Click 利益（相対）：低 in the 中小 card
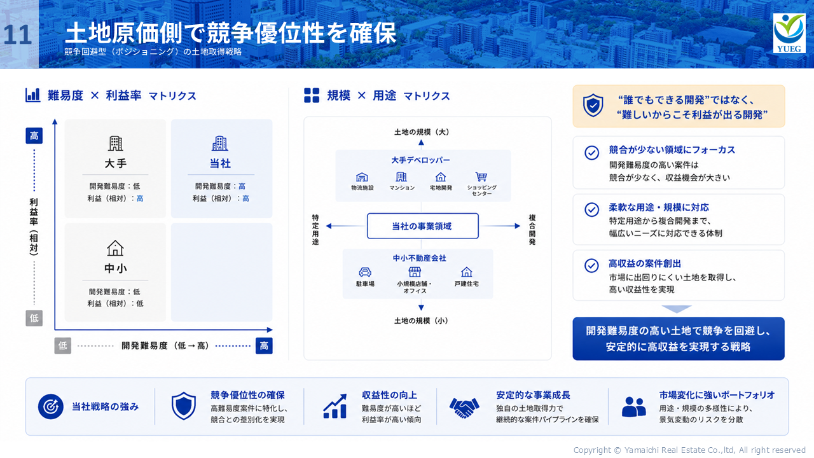Viewport: 814px width, 458px height. point(115,303)
